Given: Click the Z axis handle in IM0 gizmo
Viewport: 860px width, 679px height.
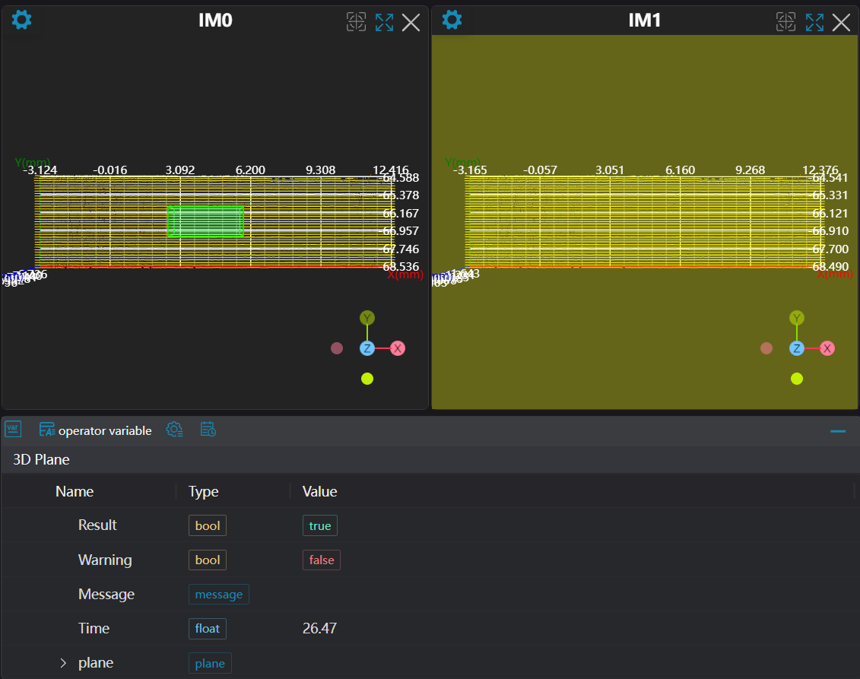Looking at the screenshot, I should (367, 348).
